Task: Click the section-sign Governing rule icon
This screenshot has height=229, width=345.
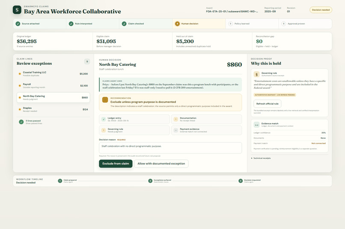Action: pyautogui.click(x=256, y=74)
